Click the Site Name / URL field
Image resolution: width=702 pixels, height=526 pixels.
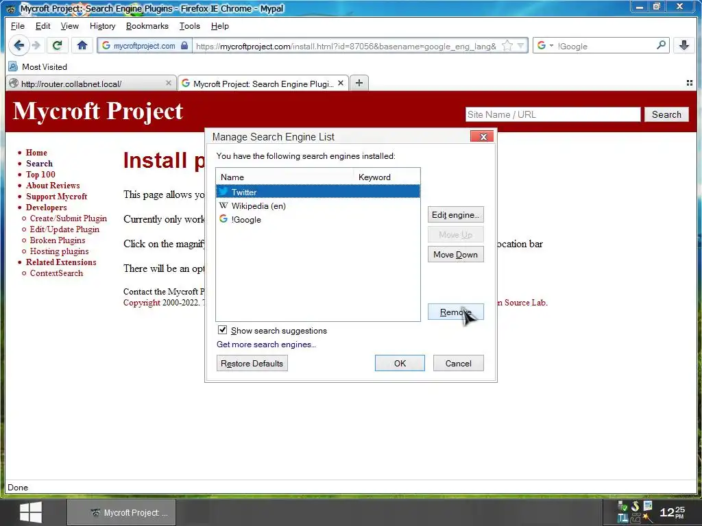(x=553, y=114)
